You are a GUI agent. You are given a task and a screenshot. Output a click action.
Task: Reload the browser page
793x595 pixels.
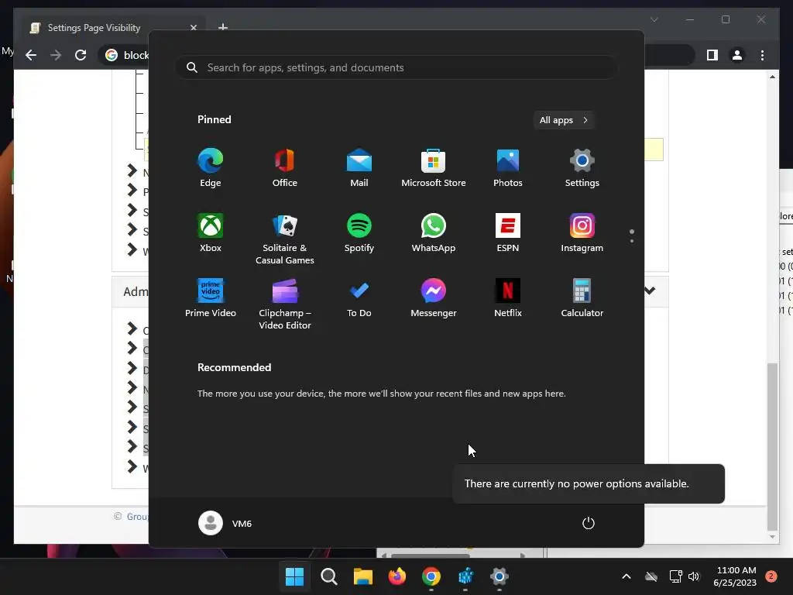point(81,55)
